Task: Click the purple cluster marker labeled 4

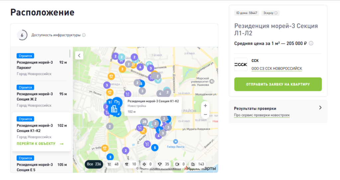Action: (x=158, y=136)
